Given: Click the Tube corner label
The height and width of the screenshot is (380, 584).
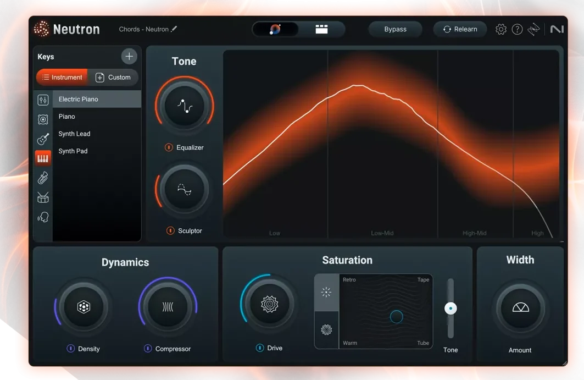Looking at the screenshot, I should (x=423, y=343).
